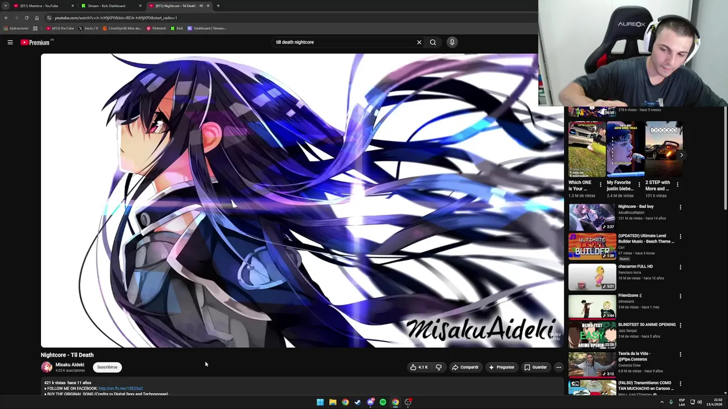728x409 pixels.
Task: Open the Inicio / X bookmark
Action: point(88,28)
